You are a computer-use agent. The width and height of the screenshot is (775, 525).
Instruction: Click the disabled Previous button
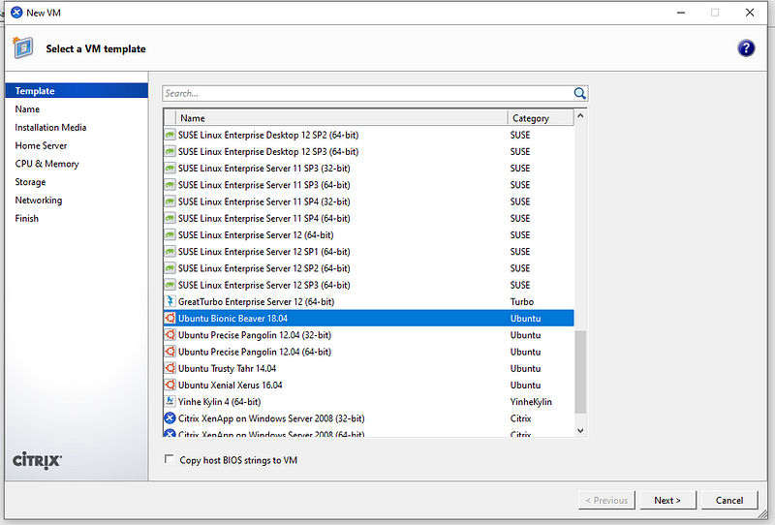606,500
